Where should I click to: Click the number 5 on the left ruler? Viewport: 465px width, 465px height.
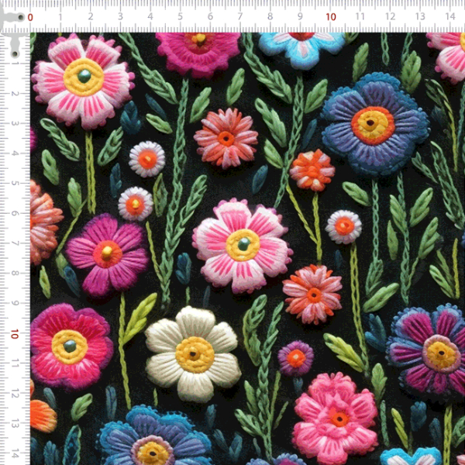(x=15, y=184)
